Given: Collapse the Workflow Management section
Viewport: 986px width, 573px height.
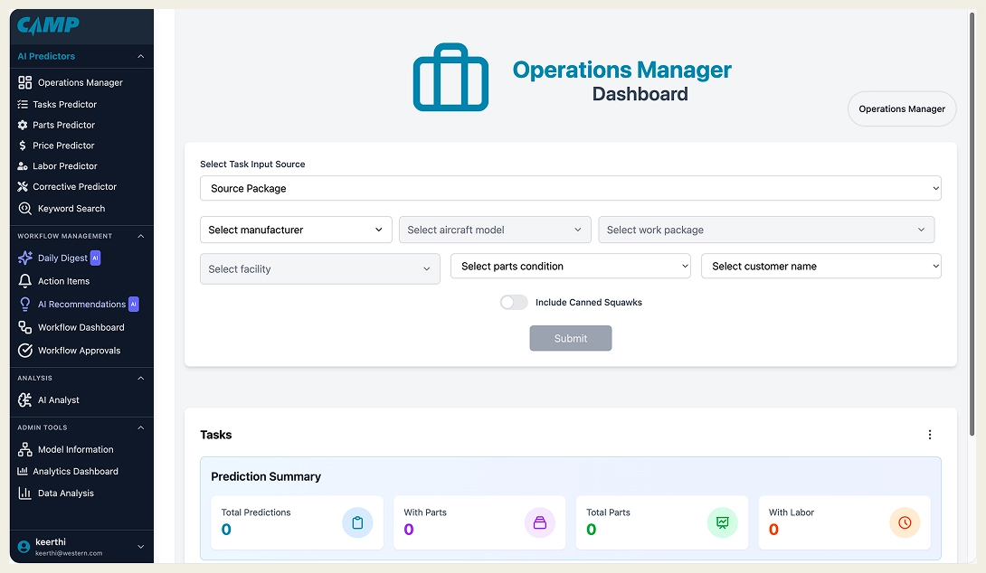Looking at the screenshot, I should click(140, 236).
